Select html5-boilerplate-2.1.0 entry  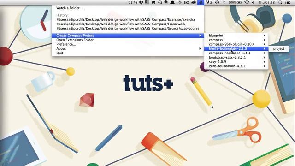pos(236,48)
